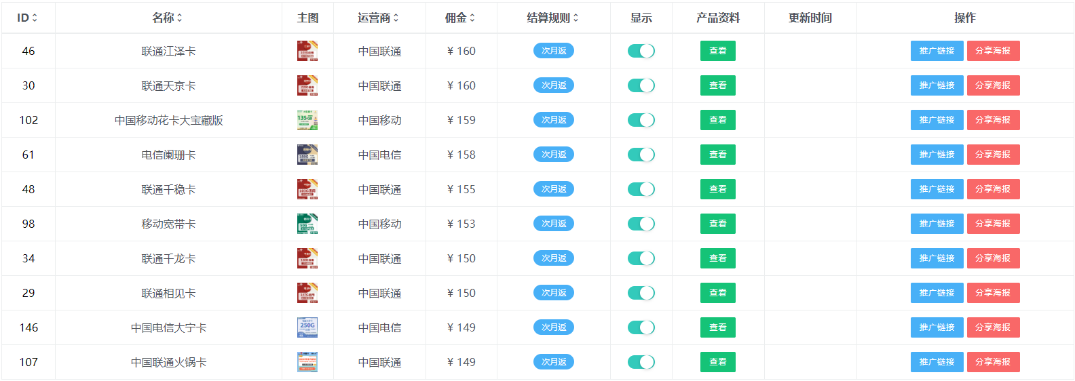Toggle display switch for 联通江泽卡

click(x=641, y=51)
